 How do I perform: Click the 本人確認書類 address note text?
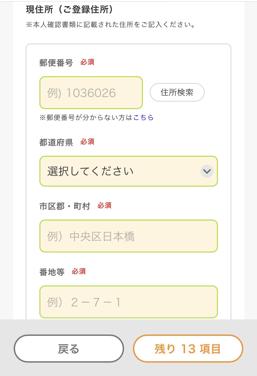click(111, 25)
